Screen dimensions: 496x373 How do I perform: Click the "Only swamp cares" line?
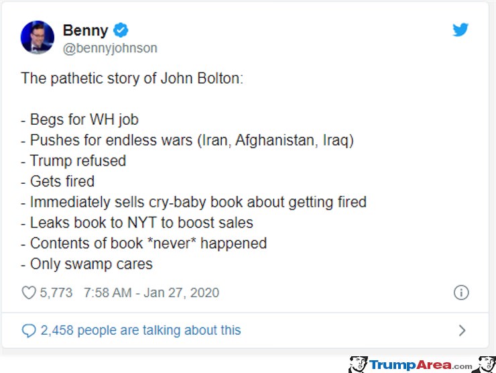pyautogui.click(x=86, y=264)
